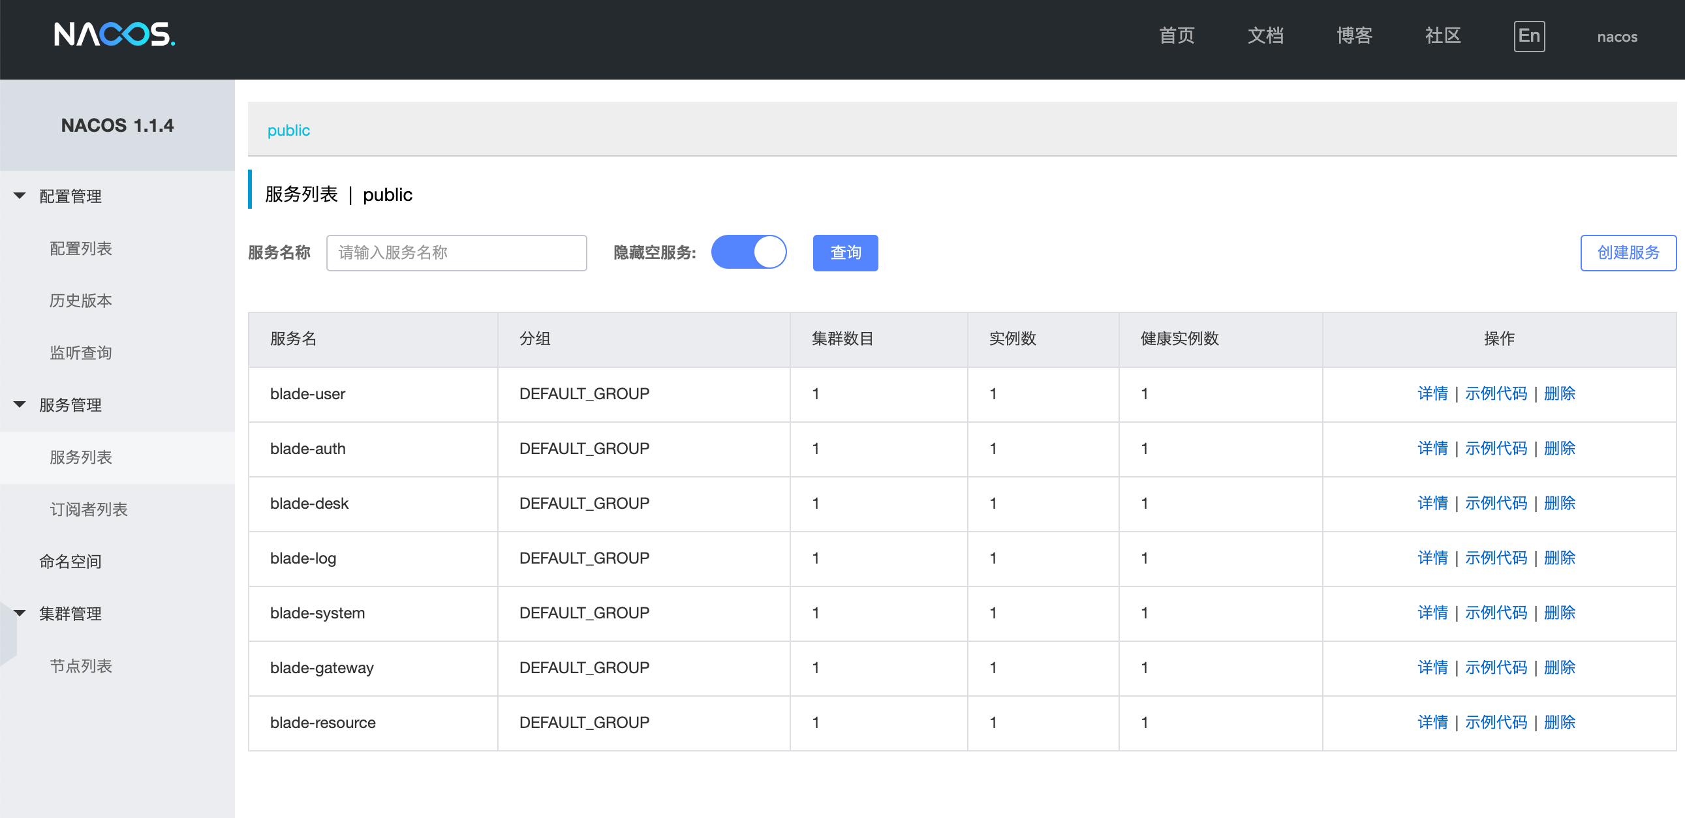Viewport: 1685px width, 818px height.
Task: Open 示例代码 for blade-auth
Action: pyautogui.click(x=1496, y=448)
